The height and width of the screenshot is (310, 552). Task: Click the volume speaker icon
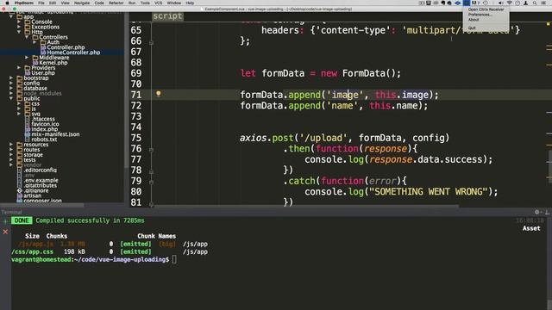click(x=500, y=3)
